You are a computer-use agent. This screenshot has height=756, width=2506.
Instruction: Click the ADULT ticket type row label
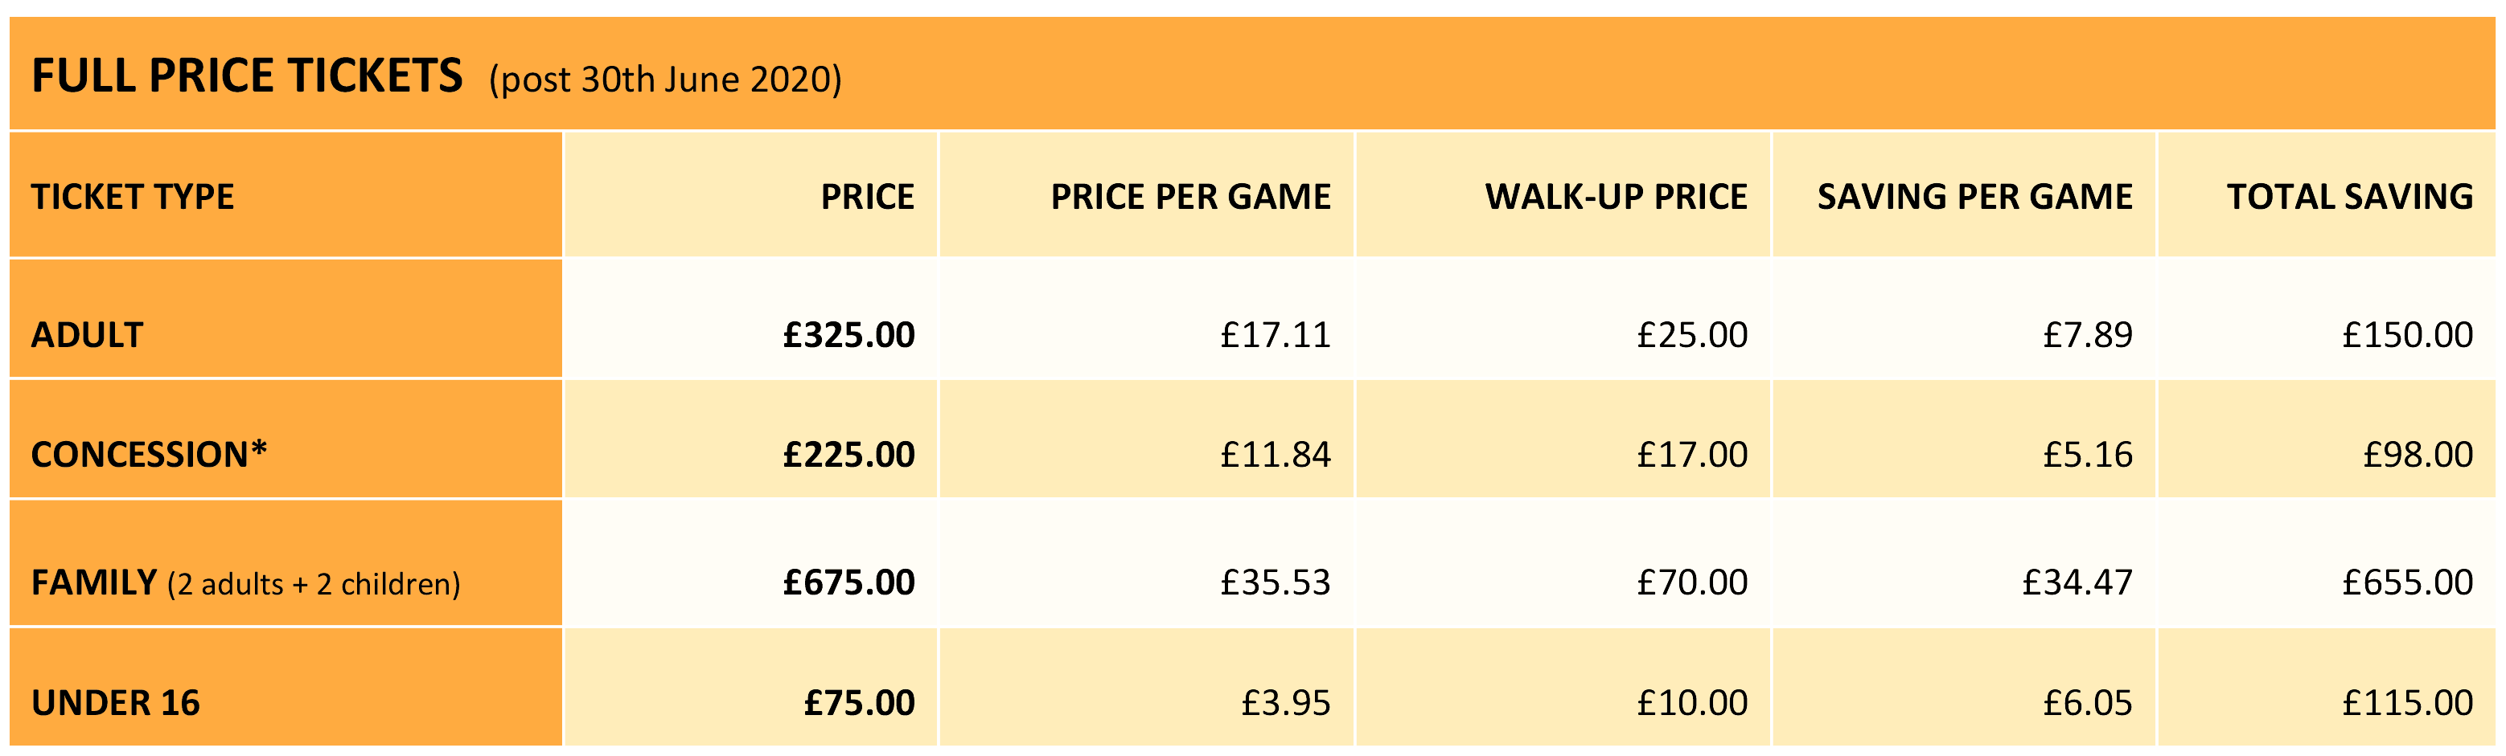pos(88,335)
